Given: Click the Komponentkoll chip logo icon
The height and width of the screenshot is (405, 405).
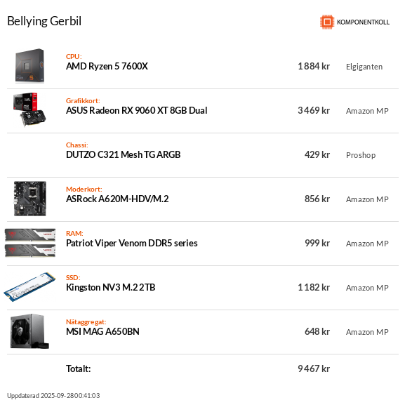Looking at the screenshot, I should coord(327,22).
